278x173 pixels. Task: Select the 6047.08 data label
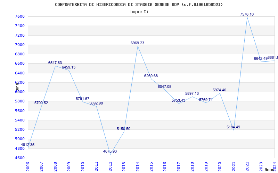click(164, 86)
